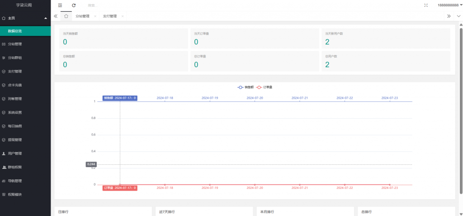Close the 支付管理 tab
Image resolution: width=463 pixels, height=216 pixels.
[x=121, y=16]
